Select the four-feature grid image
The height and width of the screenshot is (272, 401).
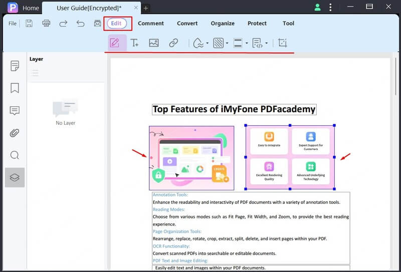click(x=290, y=157)
